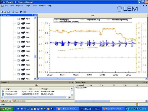Click the yellow status icon in the status bar
This screenshot has height=111, width=148.
pos(137,104)
